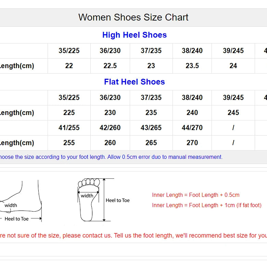Click the 38/240 size in High Heel table
Image resolution: width=267 pixels, height=267 pixels.
pos(192,51)
